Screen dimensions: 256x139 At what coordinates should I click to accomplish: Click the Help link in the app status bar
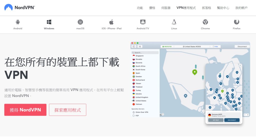pos(215,46)
